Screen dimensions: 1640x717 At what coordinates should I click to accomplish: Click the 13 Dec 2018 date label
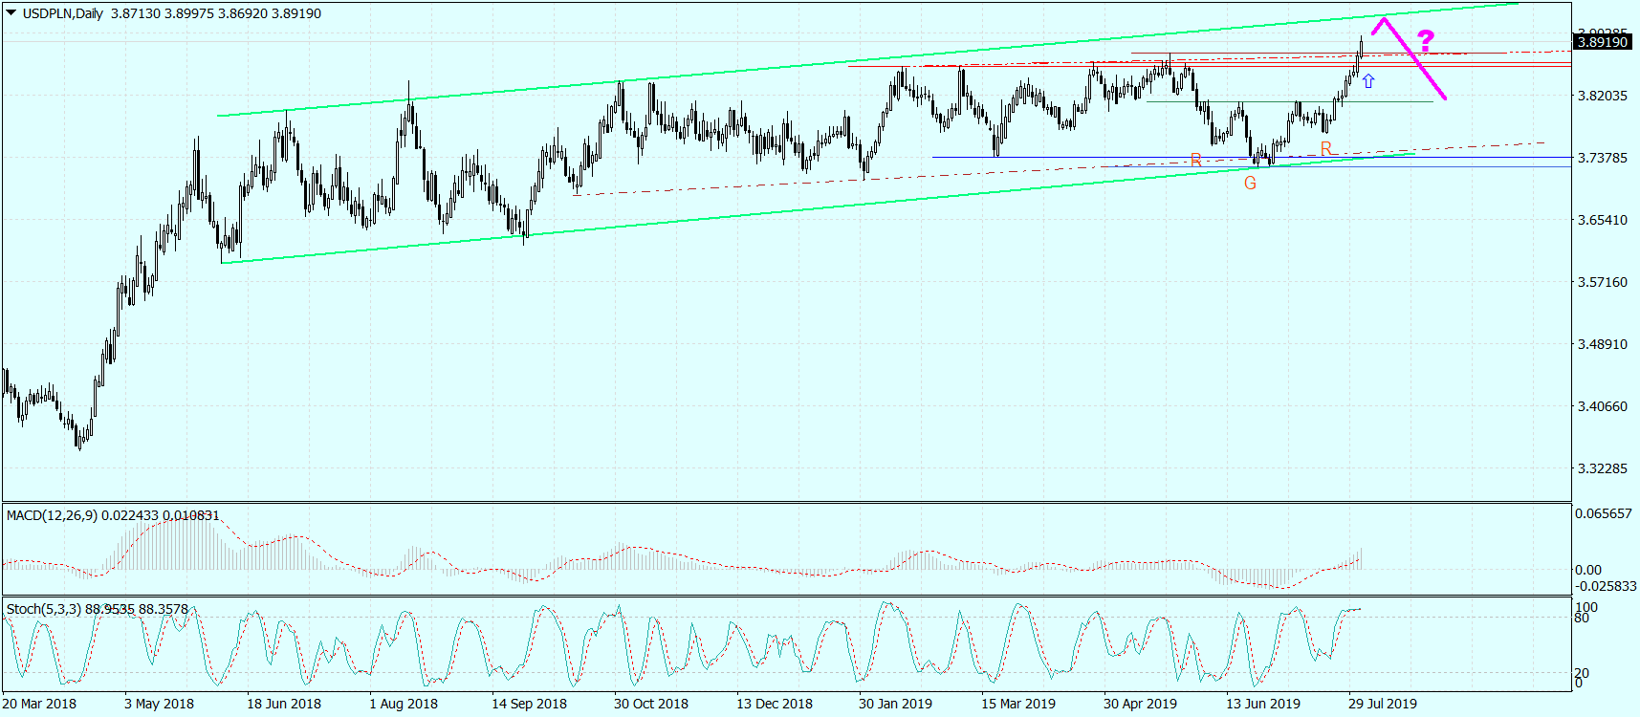point(775,704)
